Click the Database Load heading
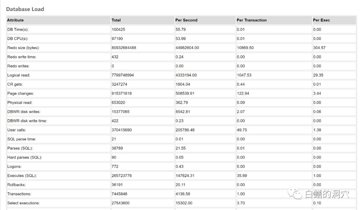 25,9
